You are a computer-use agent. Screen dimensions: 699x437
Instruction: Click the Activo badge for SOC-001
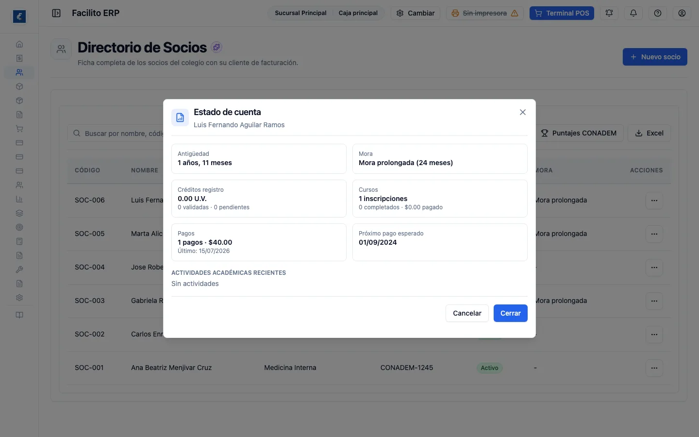click(489, 368)
